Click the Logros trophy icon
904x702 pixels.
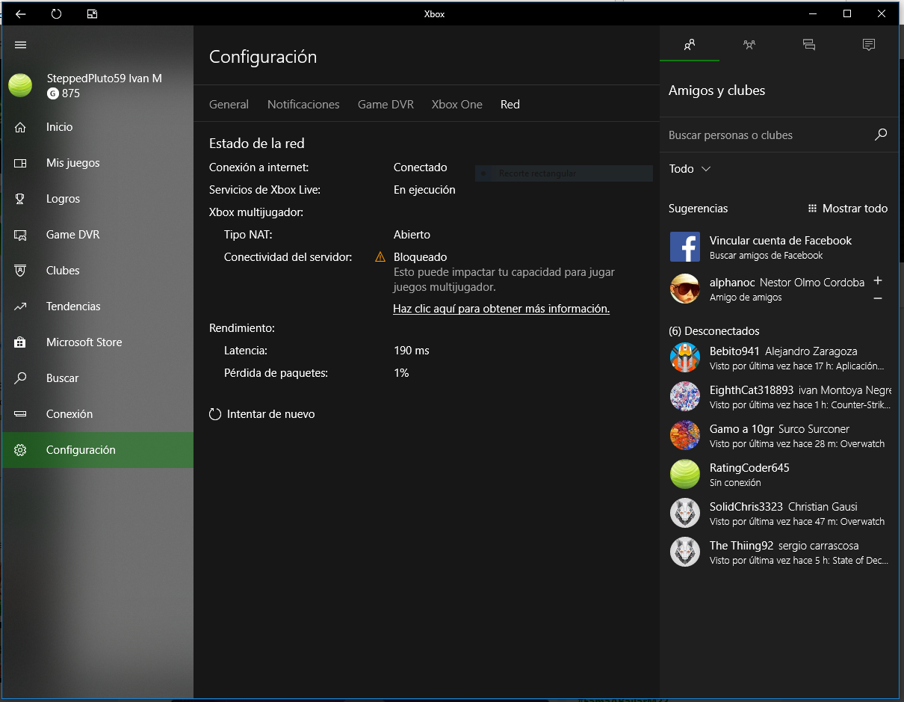tap(20, 199)
